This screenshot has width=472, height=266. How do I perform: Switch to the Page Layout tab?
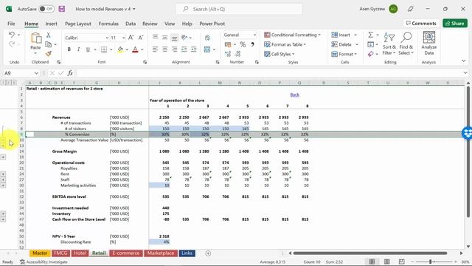coord(78,24)
